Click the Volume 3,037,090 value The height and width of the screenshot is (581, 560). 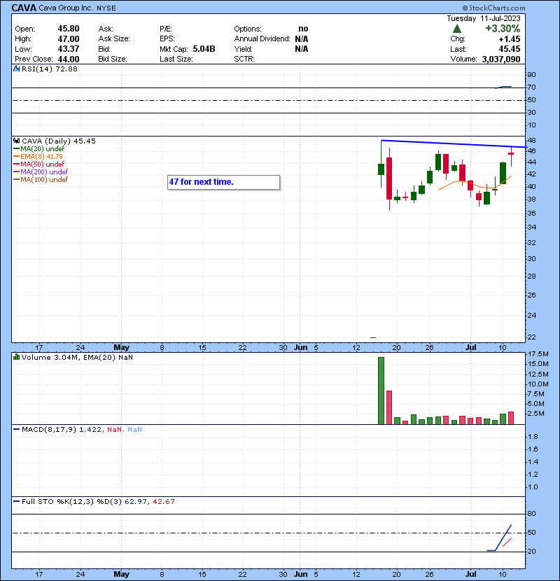click(x=501, y=59)
